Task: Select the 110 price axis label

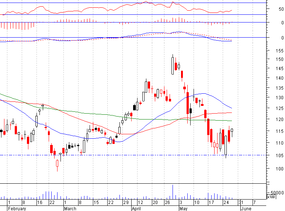Action: pyautogui.click(x=279, y=143)
